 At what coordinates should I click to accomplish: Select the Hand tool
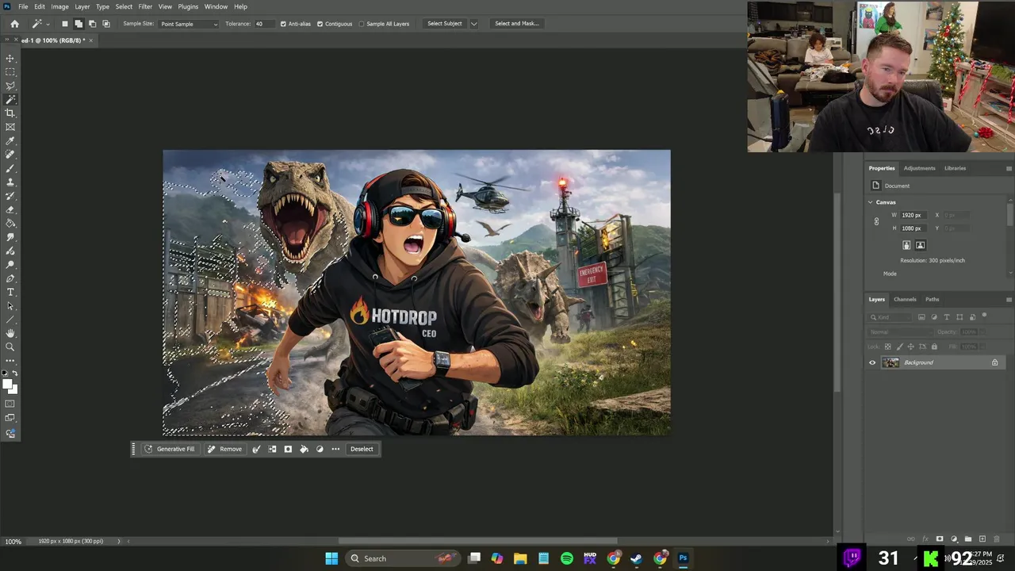[x=10, y=334]
